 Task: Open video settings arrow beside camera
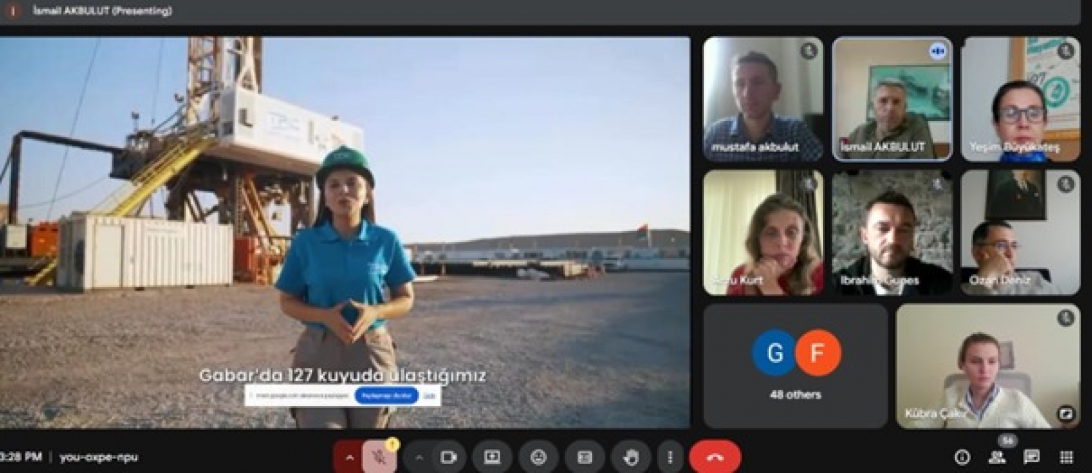coord(419,457)
